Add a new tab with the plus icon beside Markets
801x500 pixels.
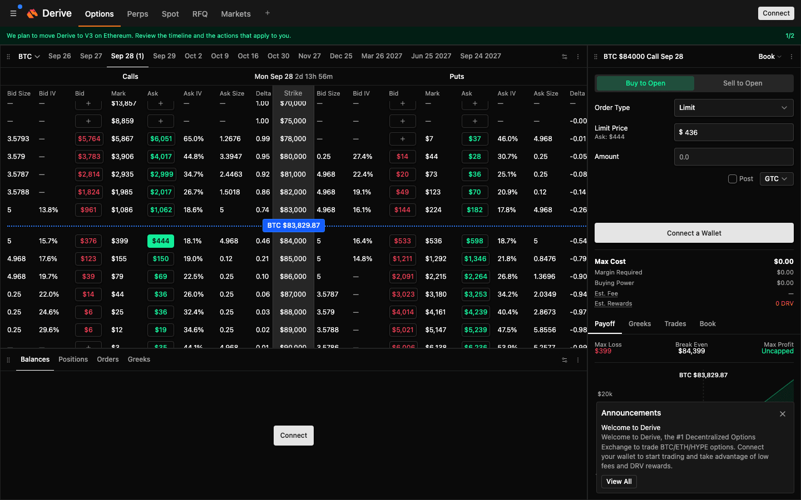point(268,13)
